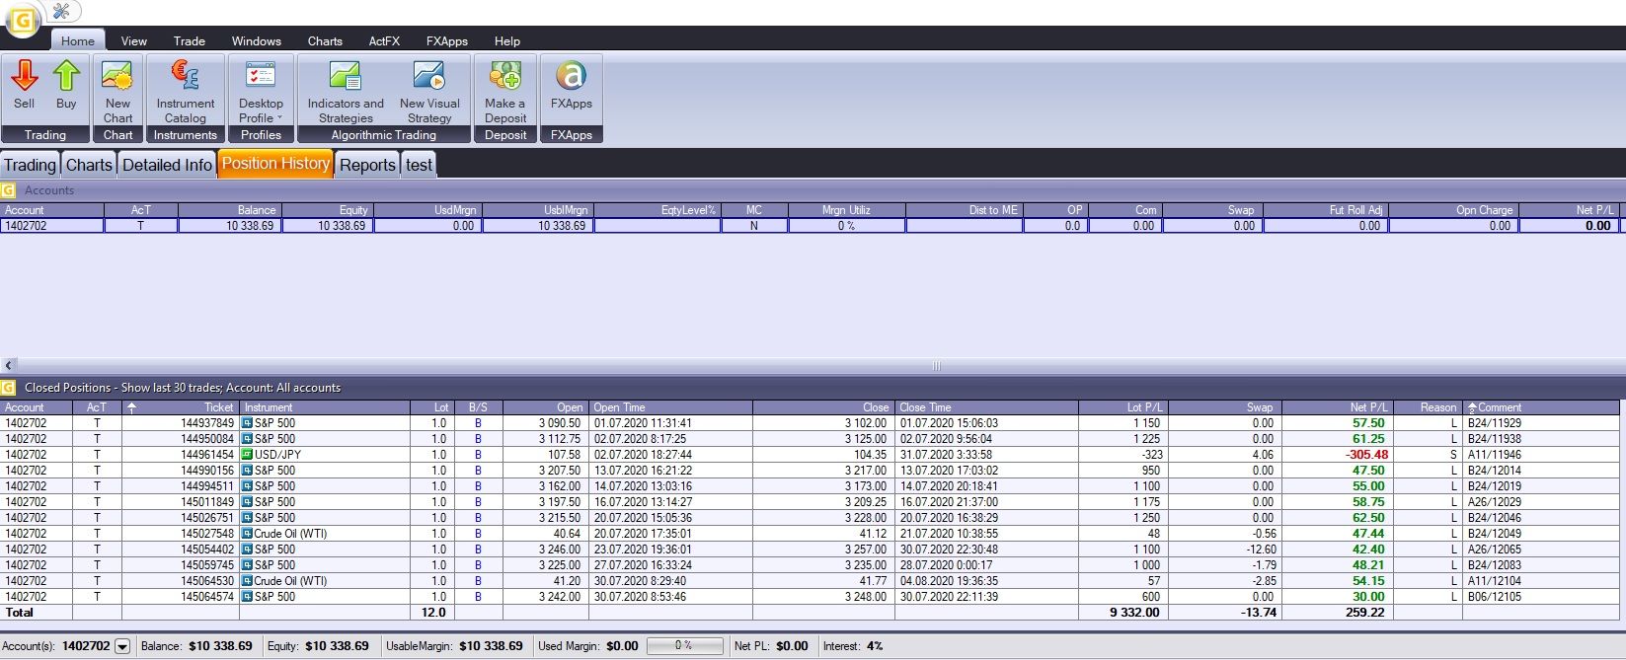1626x660 pixels.
Task: Open the FXApps menu tab
Action: pyautogui.click(x=447, y=40)
